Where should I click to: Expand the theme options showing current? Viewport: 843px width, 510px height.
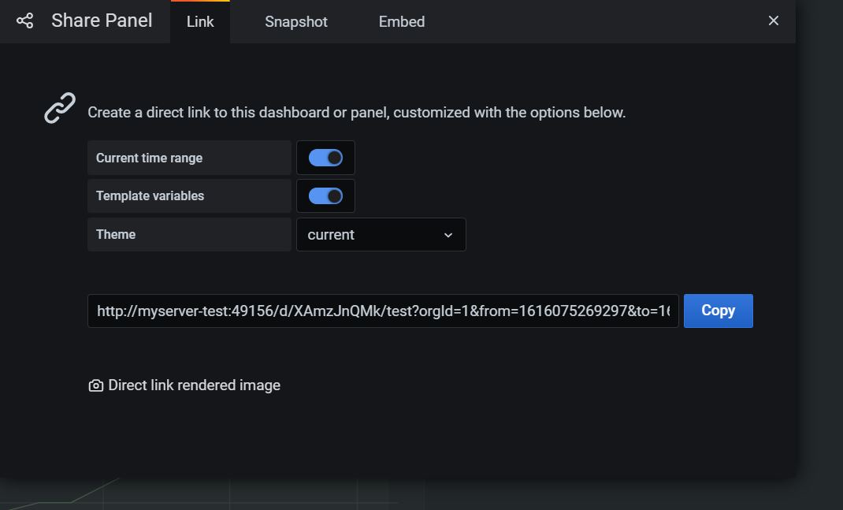(x=381, y=234)
